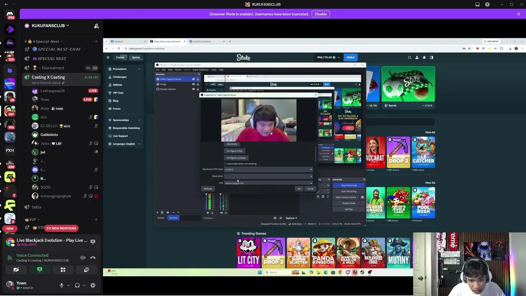Image resolution: width=526 pixels, height=296 pixels.
Task: Check Deactivate when not showing in OBS
Action: (x=225, y=164)
